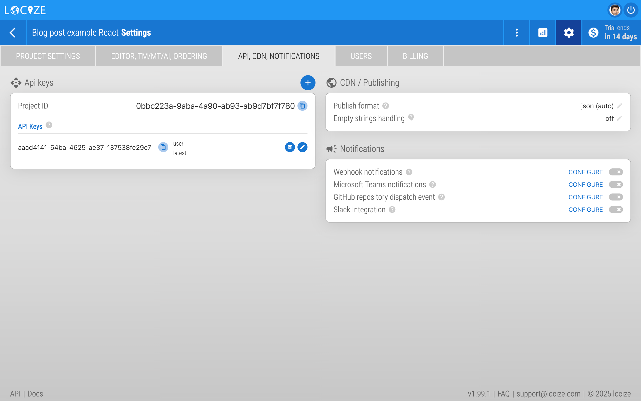Open the statistics chart icon

[x=543, y=33]
